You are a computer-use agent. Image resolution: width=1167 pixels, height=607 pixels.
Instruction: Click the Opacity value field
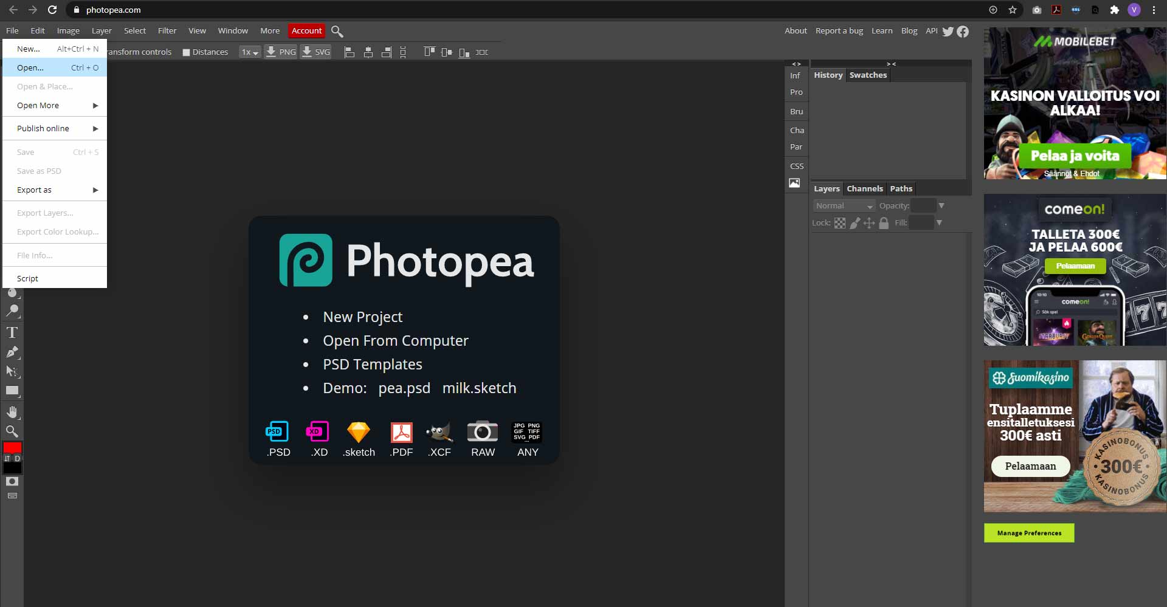click(923, 206)
